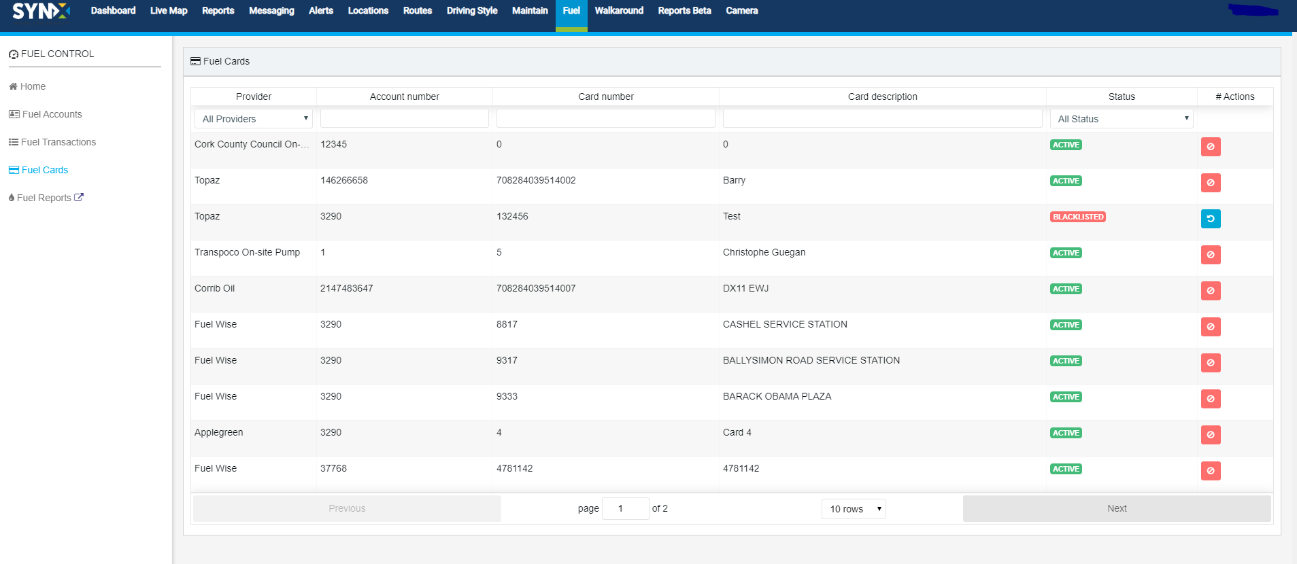Blacklist the BARACK OBAMA PLAZA card

point(1211,399)
